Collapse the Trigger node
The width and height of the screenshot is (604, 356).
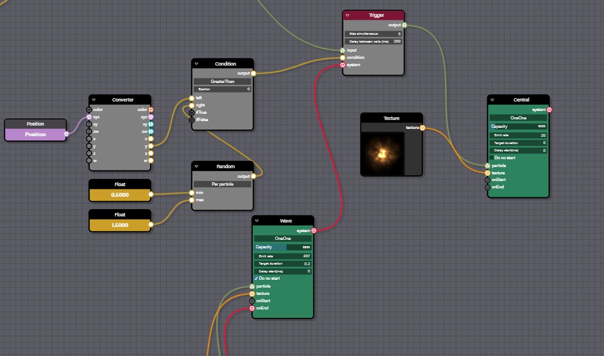coord(347,15)
